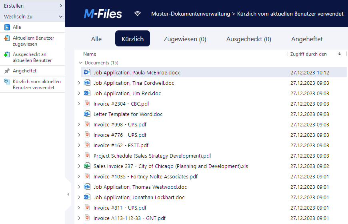Click the sort descending arrow in date column
This screenshot has width=348, height=224.
point(340,54)
